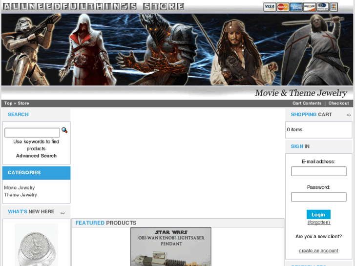Open the silver ring new product thumbnail
Screen dimensions: 355x266
coord(37,245)
